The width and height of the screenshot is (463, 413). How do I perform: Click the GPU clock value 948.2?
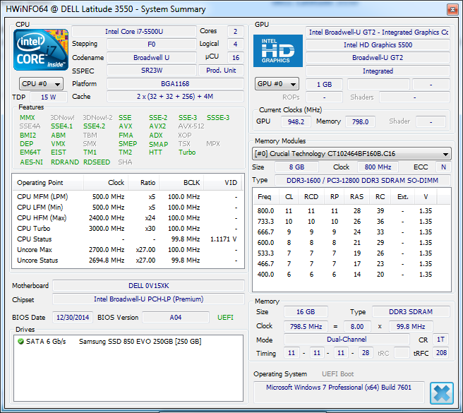click(x=296, y=121)
